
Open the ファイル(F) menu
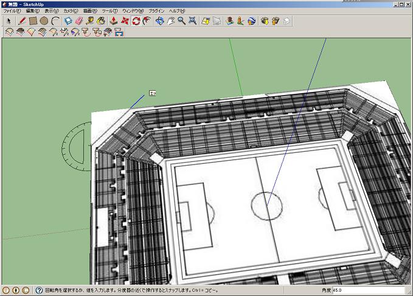(x=12, y=11)
